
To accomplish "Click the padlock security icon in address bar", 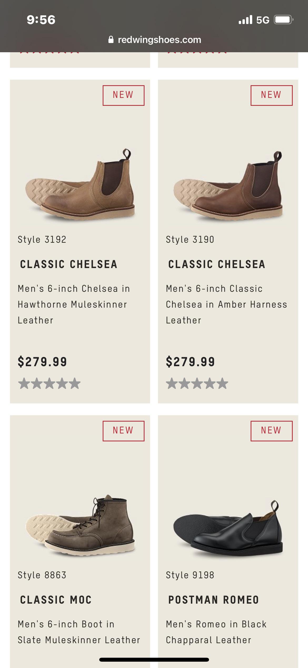I will [112, 40].
